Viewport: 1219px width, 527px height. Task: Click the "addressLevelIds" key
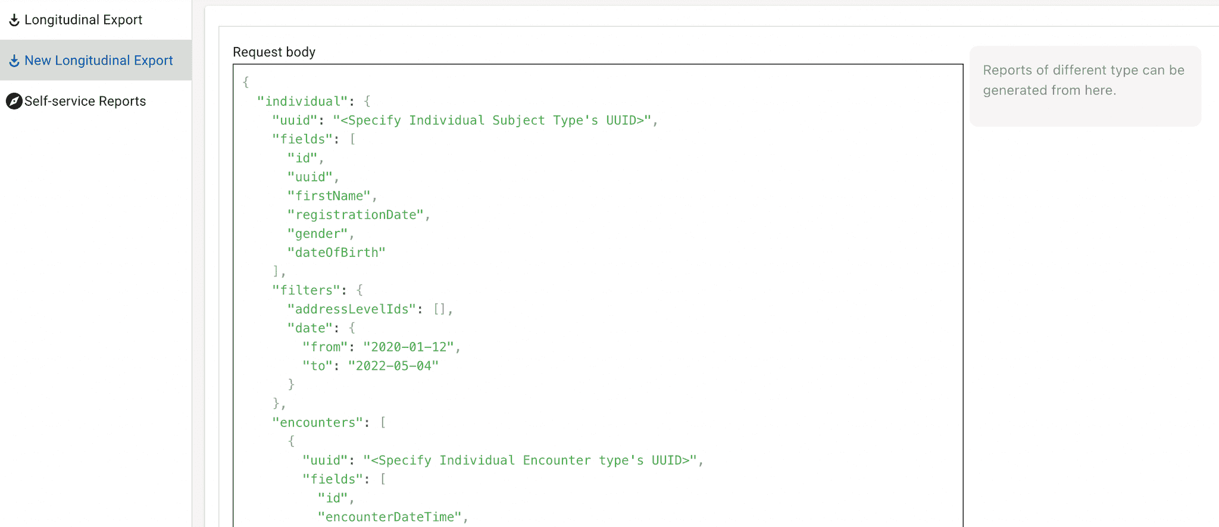pos(352,309)
